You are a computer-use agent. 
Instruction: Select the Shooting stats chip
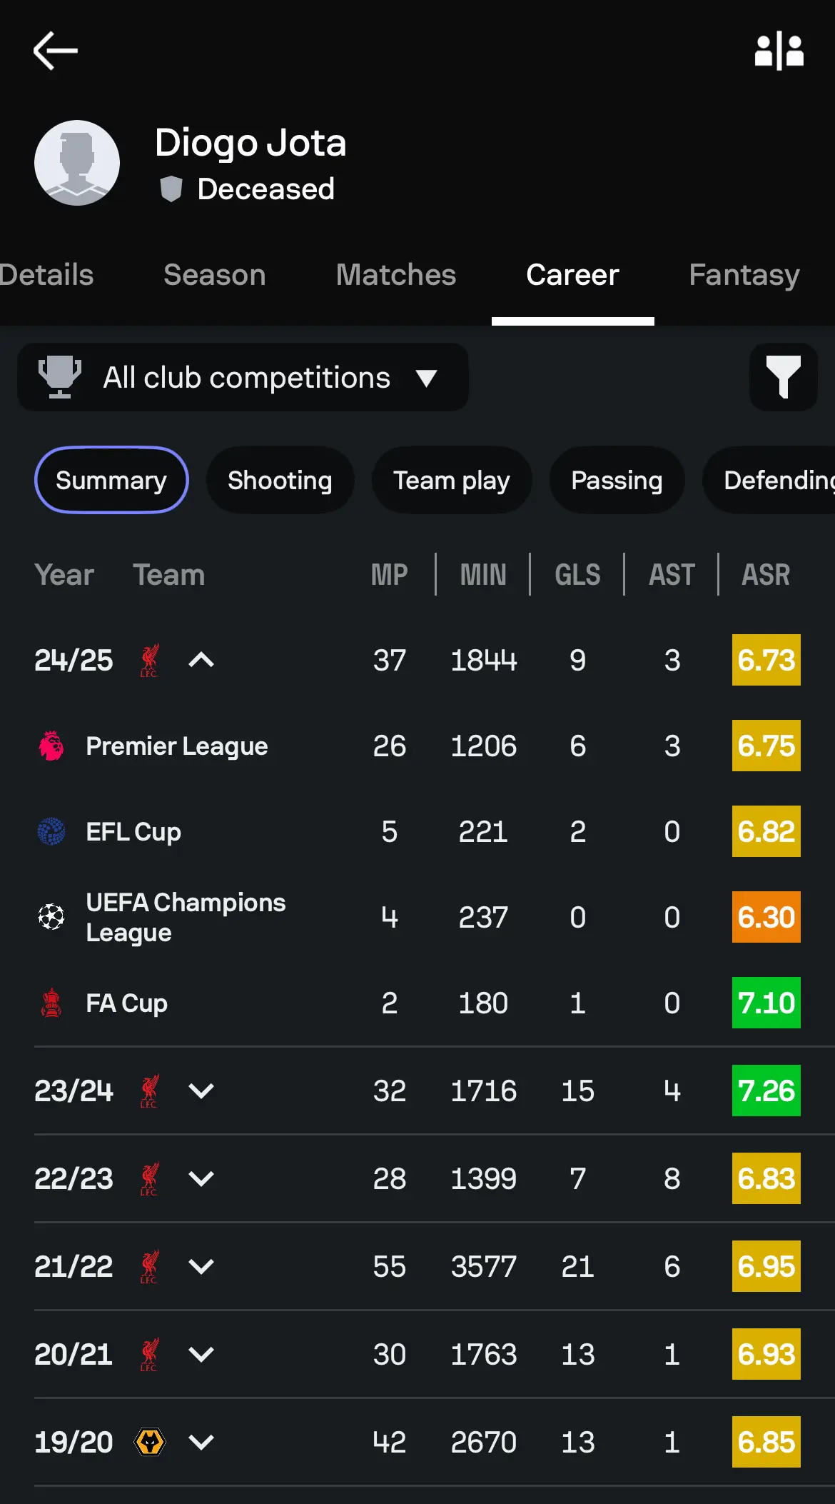pos(280,480)
